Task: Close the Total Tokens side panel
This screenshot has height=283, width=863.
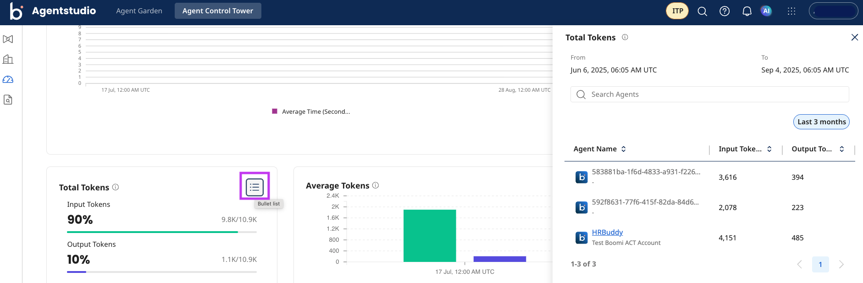Action: click(x=854, y=38)
